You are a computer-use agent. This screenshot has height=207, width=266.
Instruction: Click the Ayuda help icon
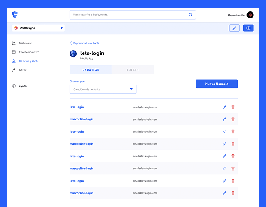14,86
